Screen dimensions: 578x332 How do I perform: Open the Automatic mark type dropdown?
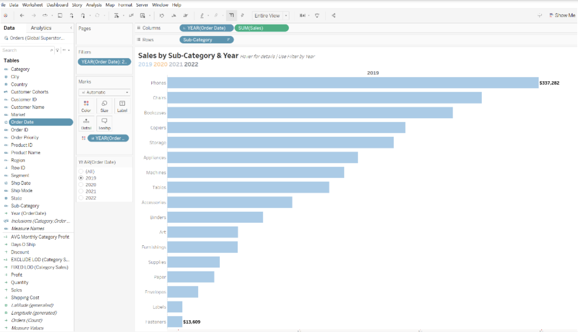tap(104, 93)
